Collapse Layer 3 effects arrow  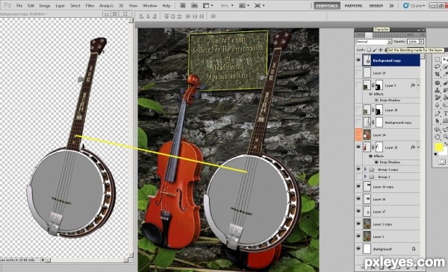point(418,85)
